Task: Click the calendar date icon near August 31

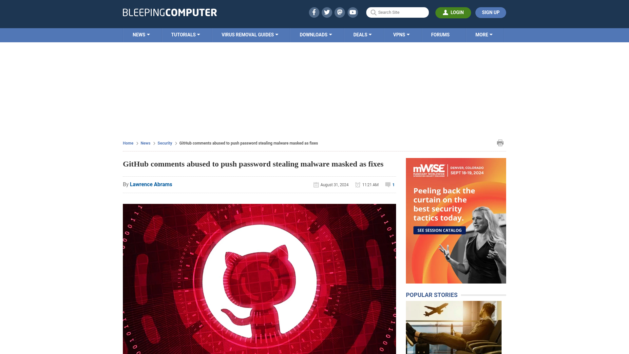Action: [x=316, y=185]
